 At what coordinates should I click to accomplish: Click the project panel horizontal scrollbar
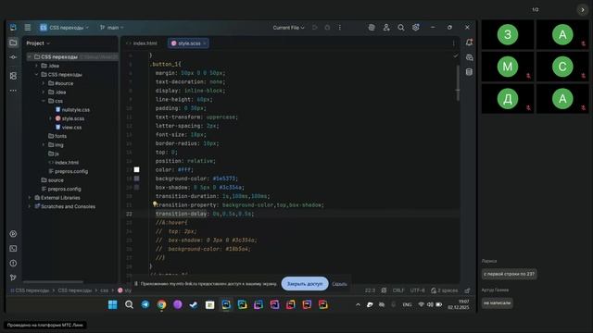pyautogui.click(x=53, y=281)
